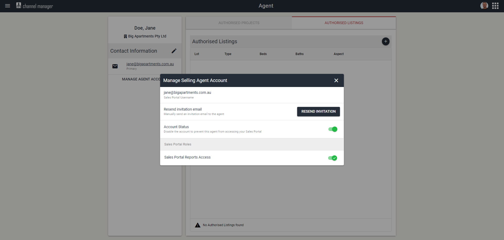Screen dimensions: 504x240
Task: Edit Contact Information via the pencil icon
Action: pos(174,51)
